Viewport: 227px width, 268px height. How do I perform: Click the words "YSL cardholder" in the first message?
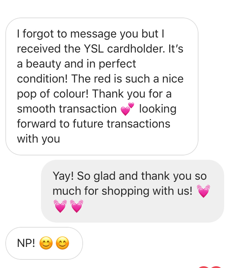point(124,49)
